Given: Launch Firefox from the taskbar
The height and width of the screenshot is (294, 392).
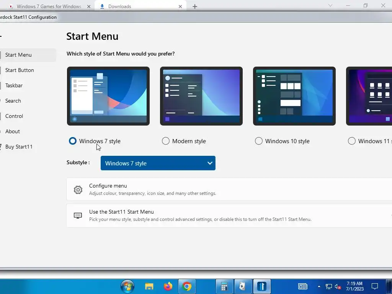Looking at the screenshot, I should coord(168,286).
